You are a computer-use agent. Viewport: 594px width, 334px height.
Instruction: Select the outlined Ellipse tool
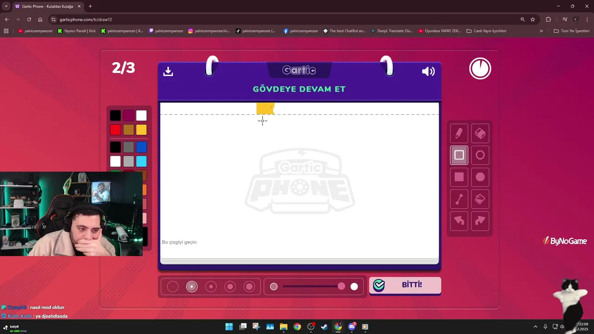pyautogui.click(x=480, y=155)
